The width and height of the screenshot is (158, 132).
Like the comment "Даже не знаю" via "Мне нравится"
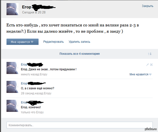tap(140, 74)
